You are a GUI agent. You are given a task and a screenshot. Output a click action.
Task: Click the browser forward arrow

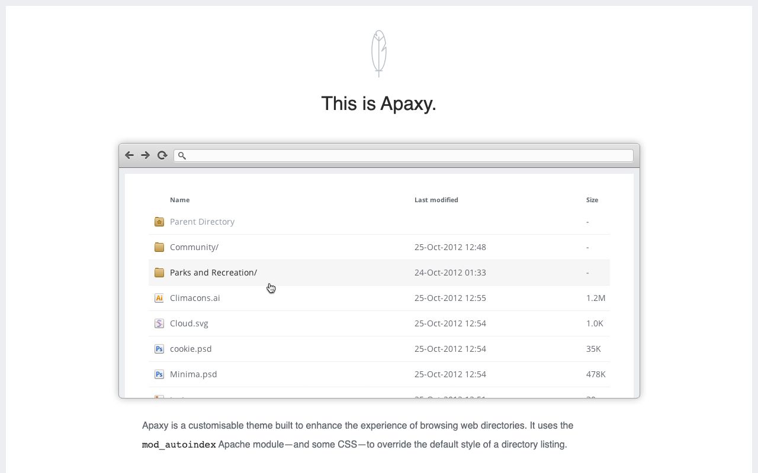coord(145,155)
